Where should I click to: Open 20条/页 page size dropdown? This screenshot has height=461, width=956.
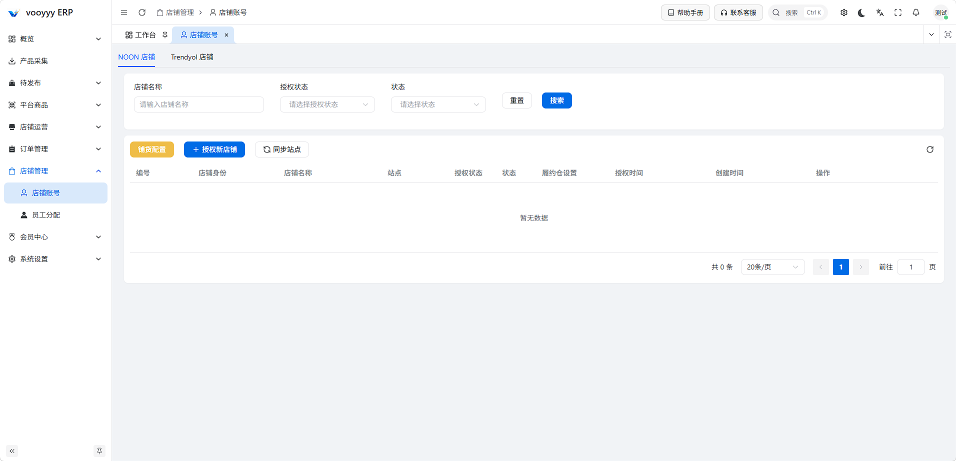[772, 267]
